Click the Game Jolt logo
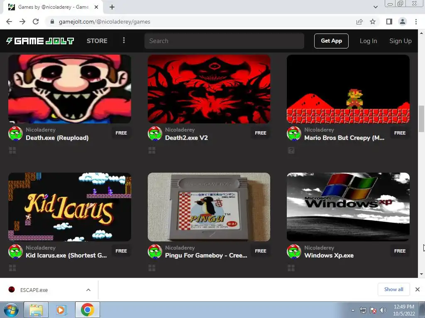The width and height of the screenshot is (425, 318). pyautogui.click(x=40, y=41)
